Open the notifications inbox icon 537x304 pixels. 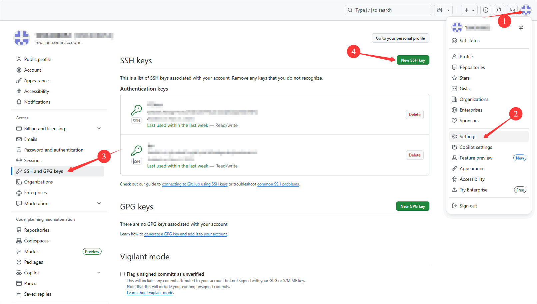[x=512, y=10]
